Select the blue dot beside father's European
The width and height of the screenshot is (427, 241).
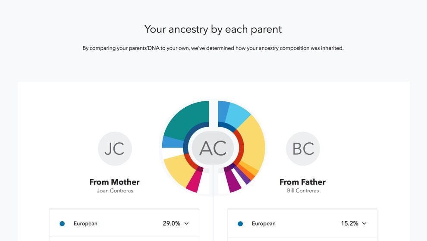point(240,224)
